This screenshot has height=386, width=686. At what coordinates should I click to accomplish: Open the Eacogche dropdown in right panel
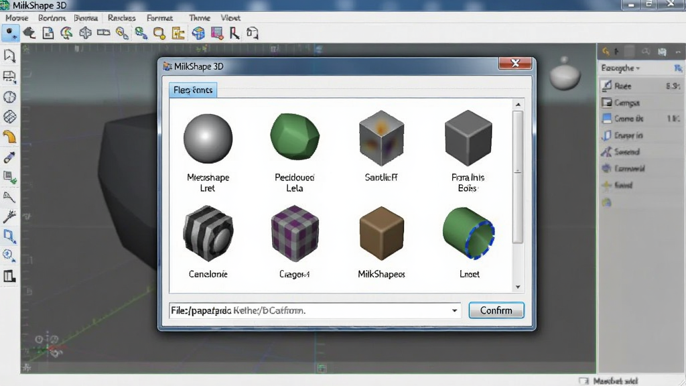620,68
